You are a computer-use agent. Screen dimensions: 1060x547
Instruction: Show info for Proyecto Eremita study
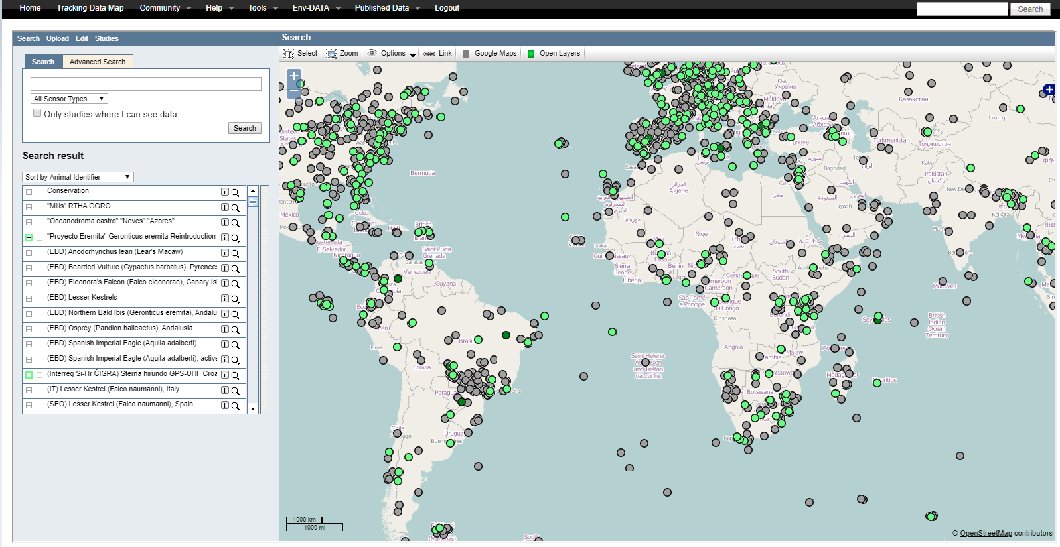[x=224, y=237]
